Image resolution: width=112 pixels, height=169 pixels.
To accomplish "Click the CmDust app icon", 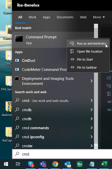I will [x=17, y=60].
